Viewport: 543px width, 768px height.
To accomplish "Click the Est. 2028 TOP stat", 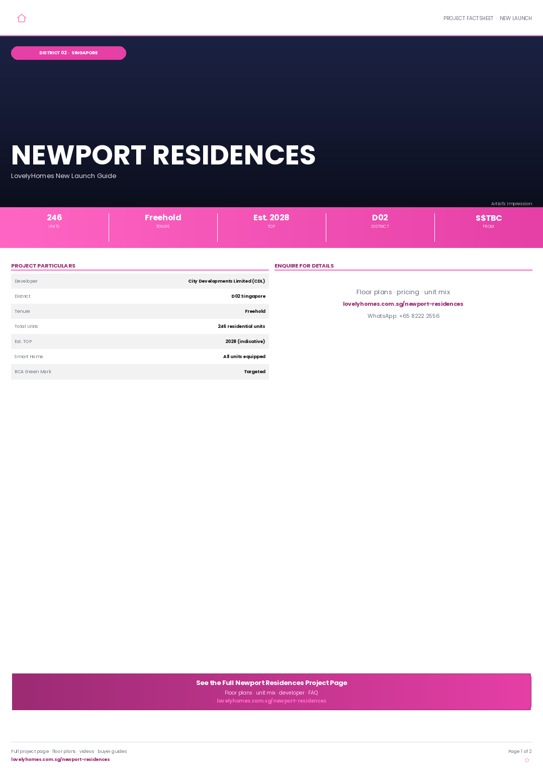I will 271,221.
